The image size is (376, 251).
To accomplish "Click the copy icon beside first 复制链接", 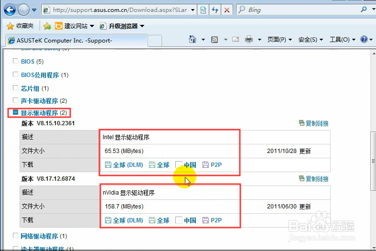I will coord(301,123).
